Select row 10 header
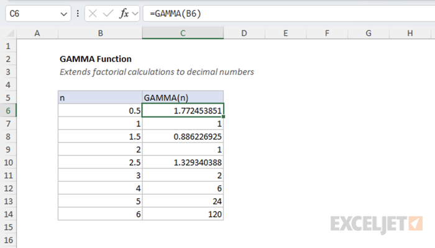The height and width of the screenshot is (248, 435). (x=8, y=162)
